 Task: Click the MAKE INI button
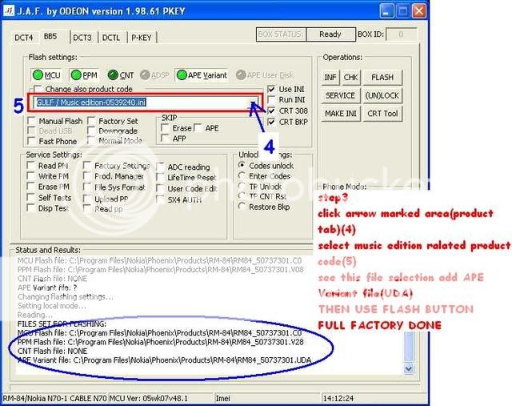(x=340, y=114)
